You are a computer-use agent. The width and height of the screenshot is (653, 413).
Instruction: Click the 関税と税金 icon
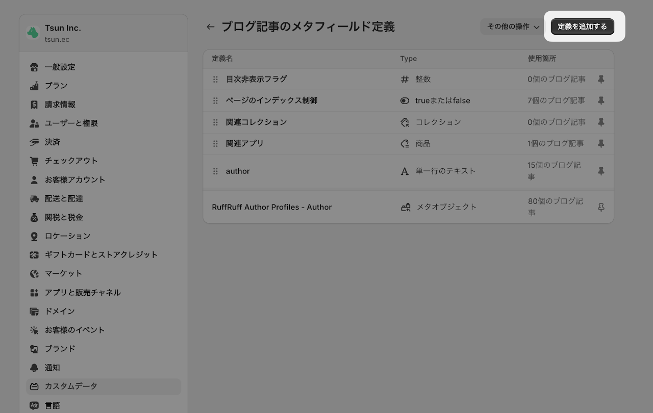(x=34, y=218)
